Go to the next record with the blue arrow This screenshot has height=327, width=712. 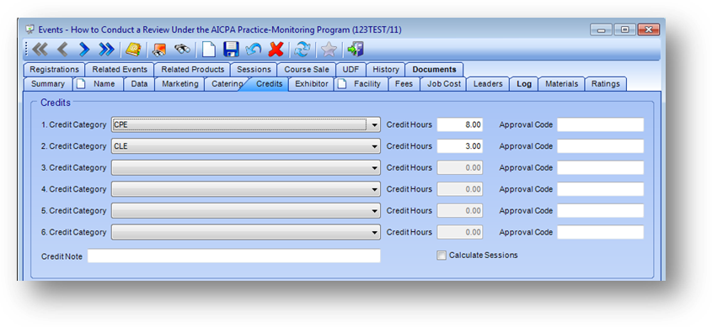pyautogui.click(x=84, y=50)
